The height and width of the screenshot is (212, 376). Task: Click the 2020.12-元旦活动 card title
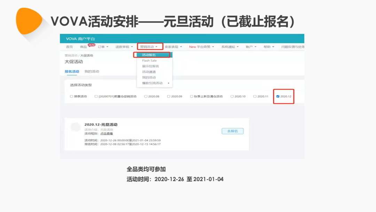(101, 124)
